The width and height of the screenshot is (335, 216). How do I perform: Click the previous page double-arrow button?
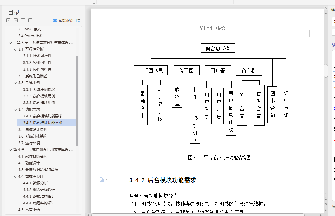326,198
